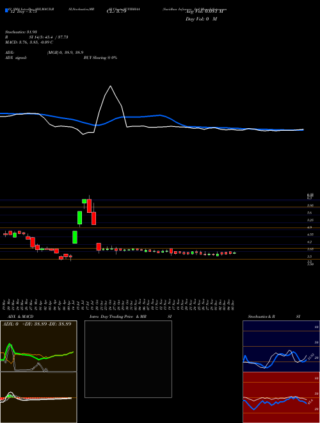Click the empty intraday trading price chart box

[x=128, y=359]
